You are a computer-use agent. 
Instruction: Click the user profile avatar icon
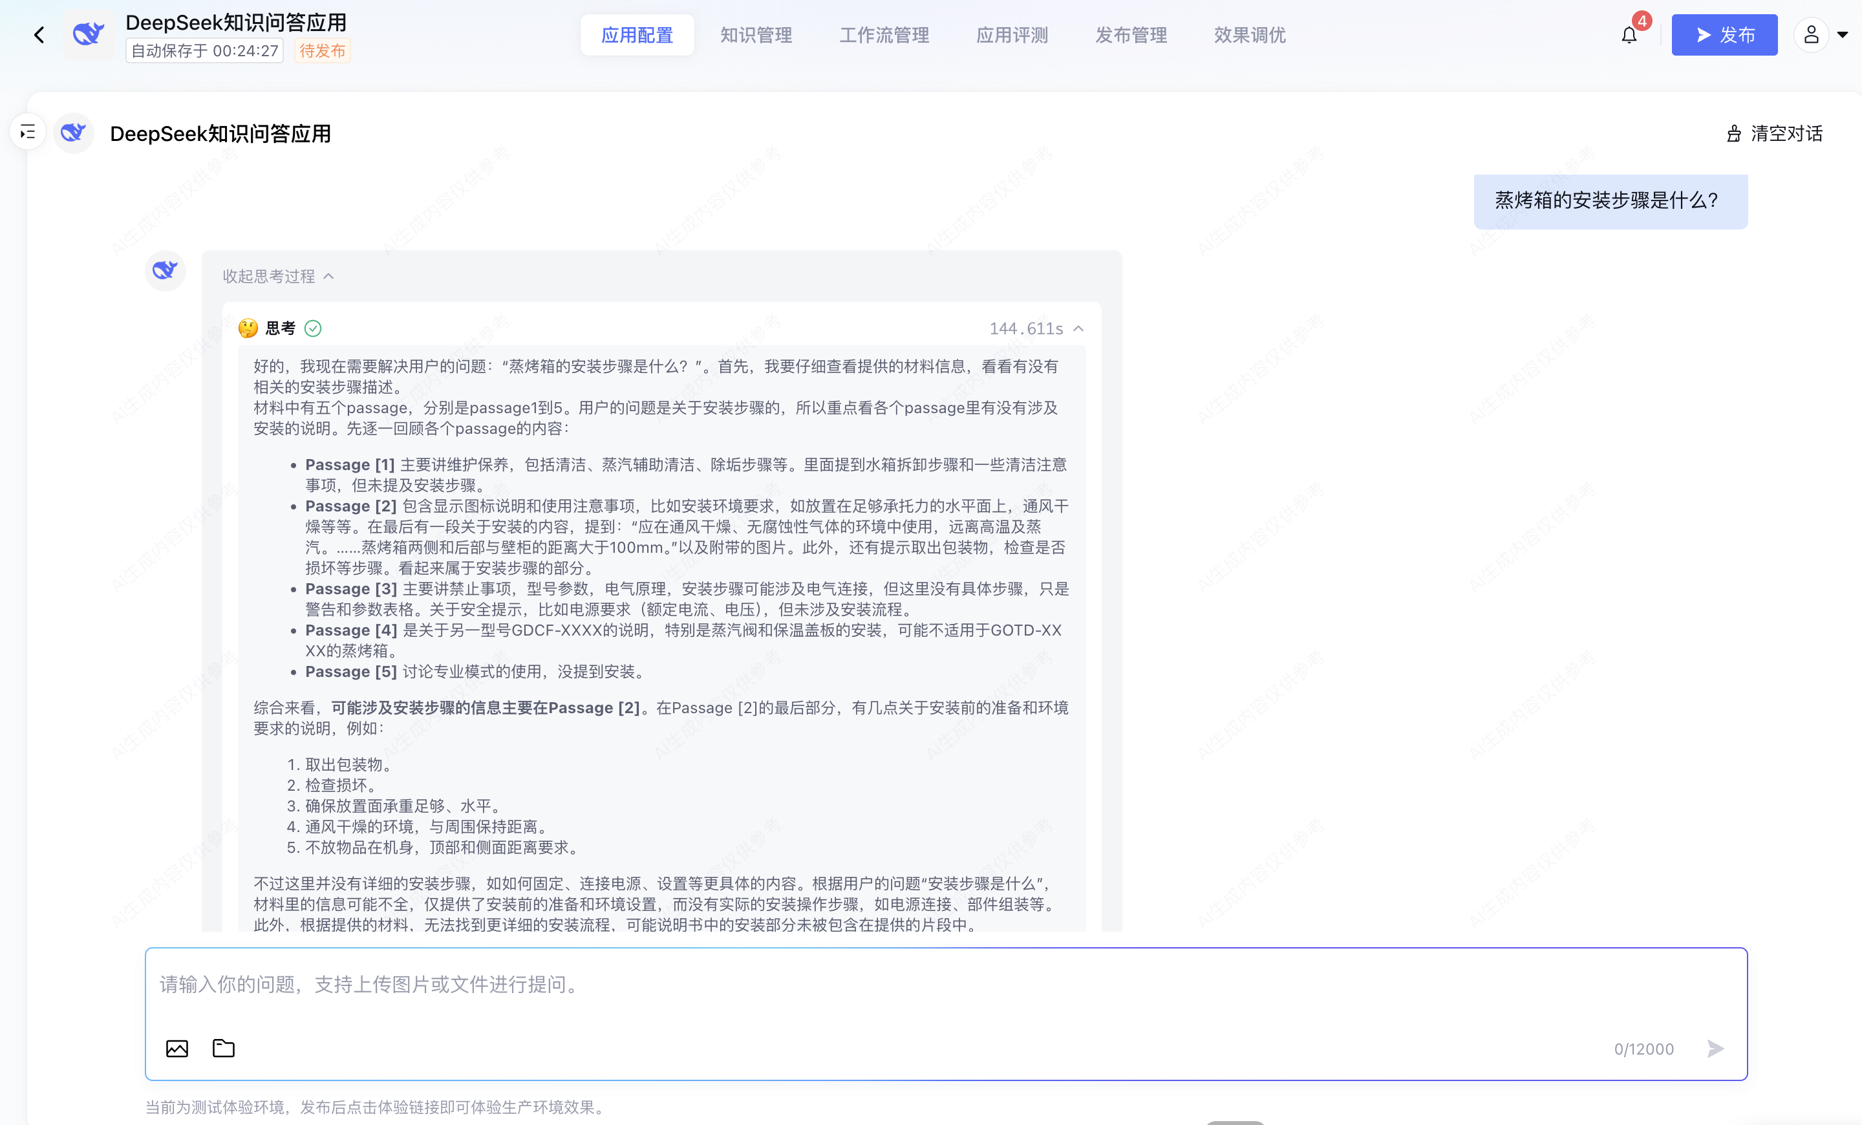click(x=1811, y=35)
